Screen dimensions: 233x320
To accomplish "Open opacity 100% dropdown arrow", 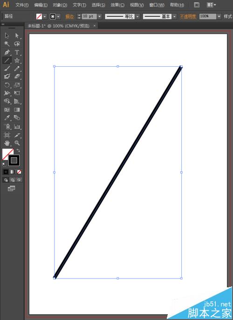I will [x=219, y=16].
